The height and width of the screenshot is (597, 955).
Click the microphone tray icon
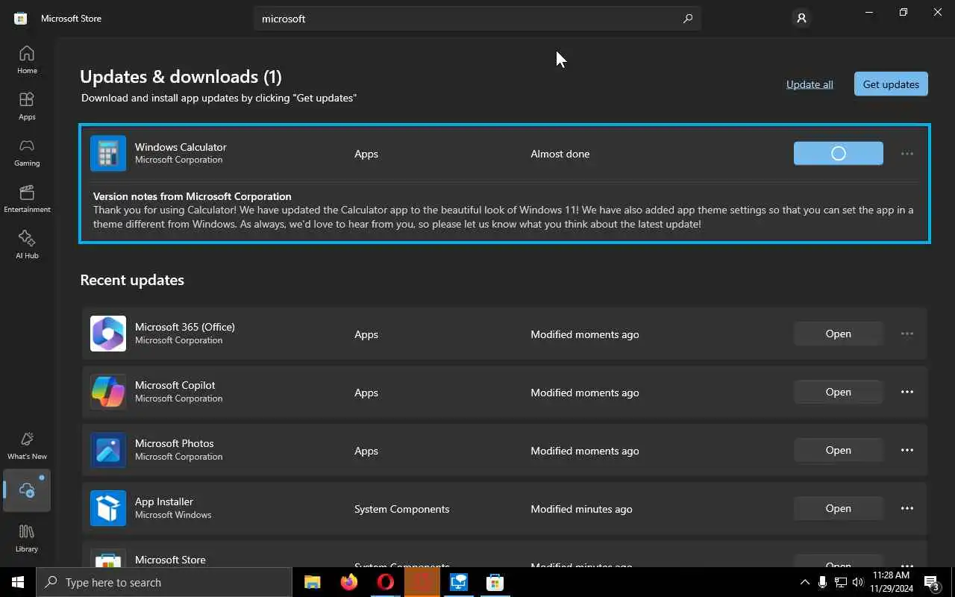pos(822,582)
